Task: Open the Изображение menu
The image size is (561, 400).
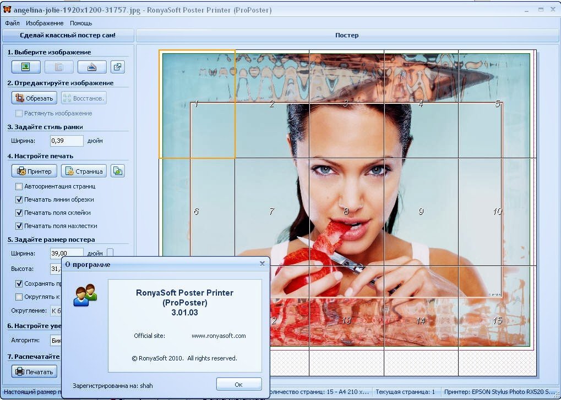Action: click(x=45, y=23)
